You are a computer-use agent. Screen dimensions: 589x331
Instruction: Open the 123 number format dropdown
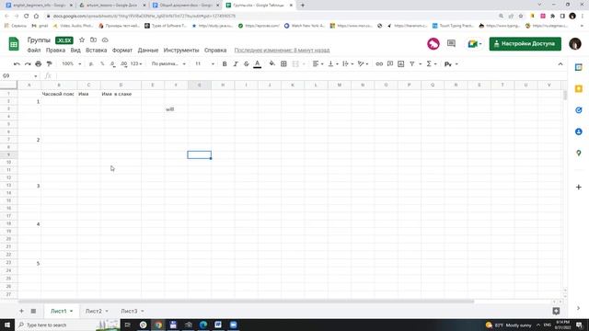tap(136, 64)
